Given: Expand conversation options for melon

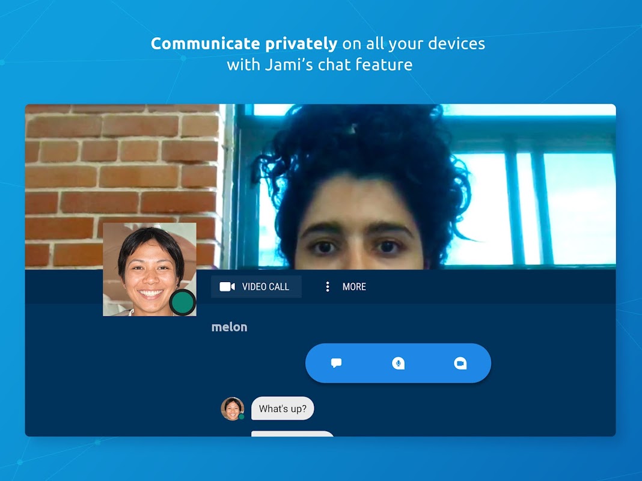Looking at the screenshot, I should click(354, 287).
